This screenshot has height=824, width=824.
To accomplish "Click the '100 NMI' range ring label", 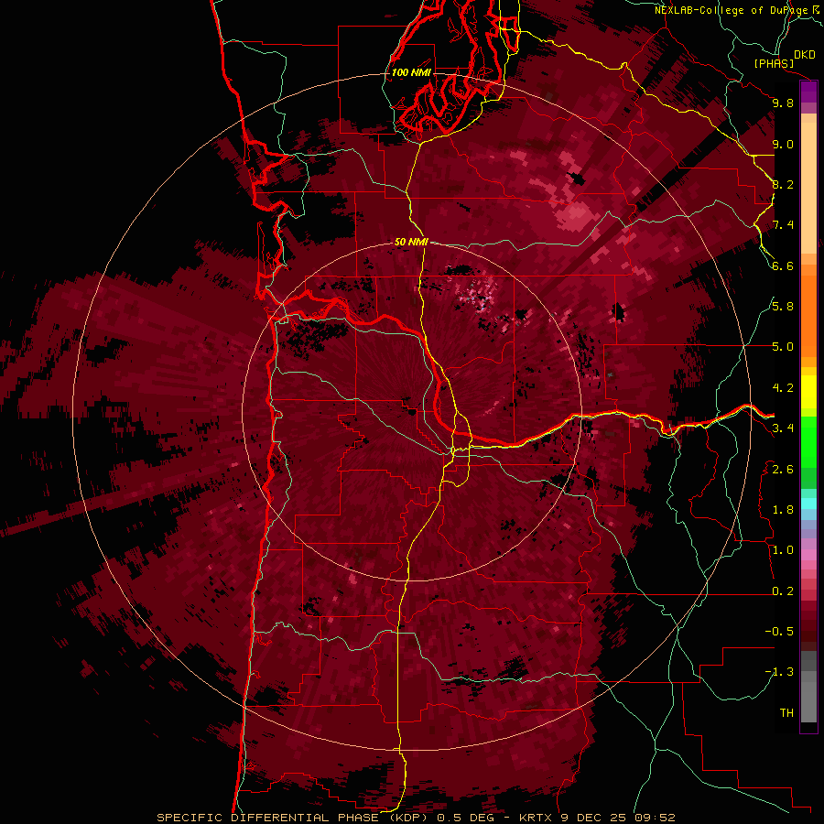I will [x=411, y=72].
